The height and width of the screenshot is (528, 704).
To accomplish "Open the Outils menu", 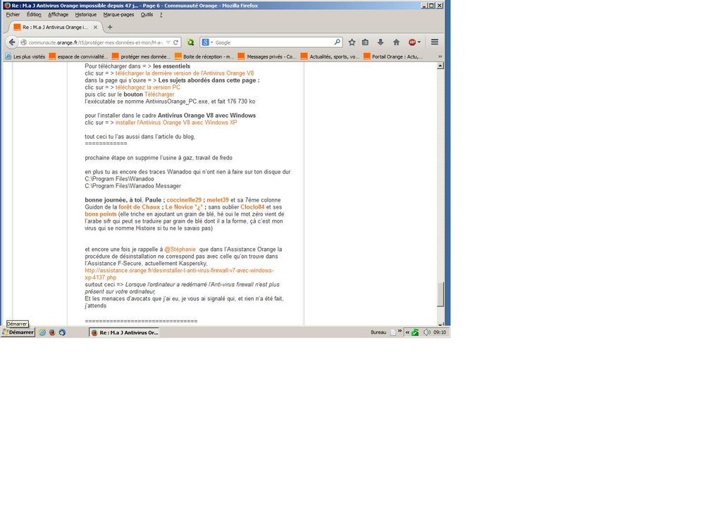I will [x=147, y=14].
